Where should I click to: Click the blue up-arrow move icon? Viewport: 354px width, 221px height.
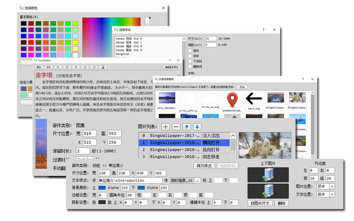(186, 127)
